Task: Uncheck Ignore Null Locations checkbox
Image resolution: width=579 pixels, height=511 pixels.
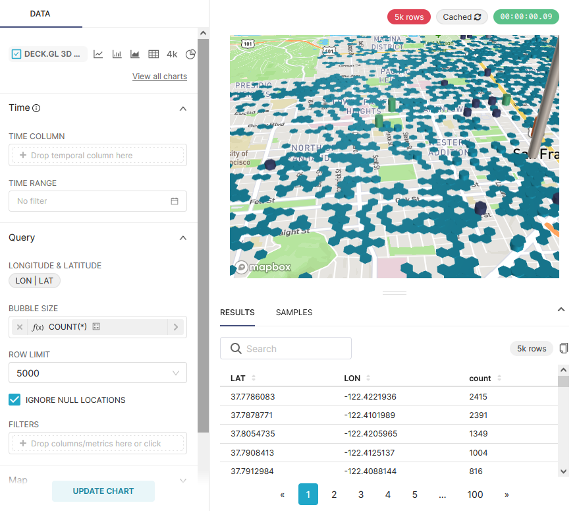Action: [14, 400]
